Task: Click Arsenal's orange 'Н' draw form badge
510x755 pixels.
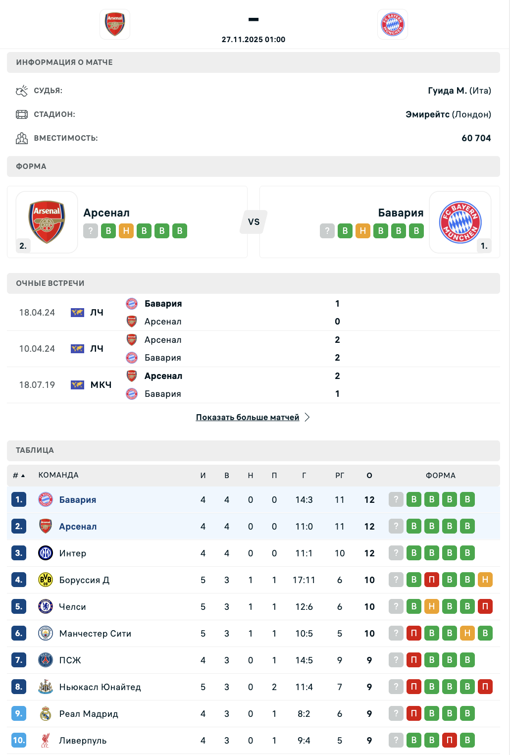Action: [126, 231]
